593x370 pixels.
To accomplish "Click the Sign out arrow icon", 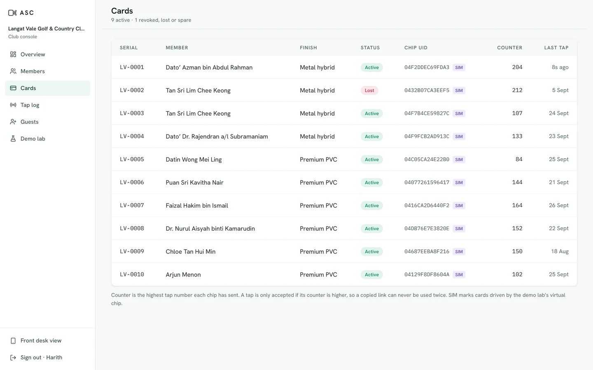I will coord(13,357).
